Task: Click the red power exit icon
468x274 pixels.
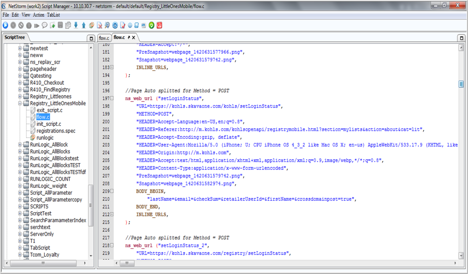Action: tap(159, 25)
